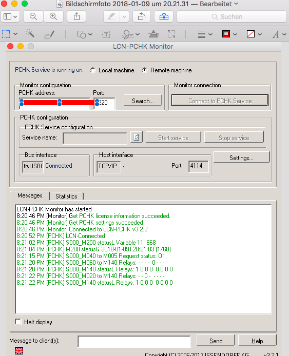289x356 pixels.
Task: Select the Instant Alpha magic wand tool
Action: pyautogui.click(x=30, y=34)
